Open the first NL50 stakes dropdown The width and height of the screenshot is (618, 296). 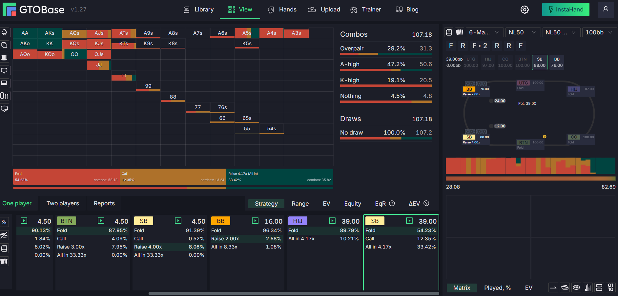point(522,32)
